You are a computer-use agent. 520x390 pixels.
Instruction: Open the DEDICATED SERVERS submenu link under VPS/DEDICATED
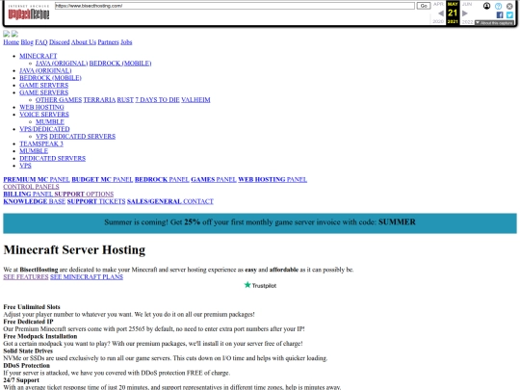[x=82, y=137]
